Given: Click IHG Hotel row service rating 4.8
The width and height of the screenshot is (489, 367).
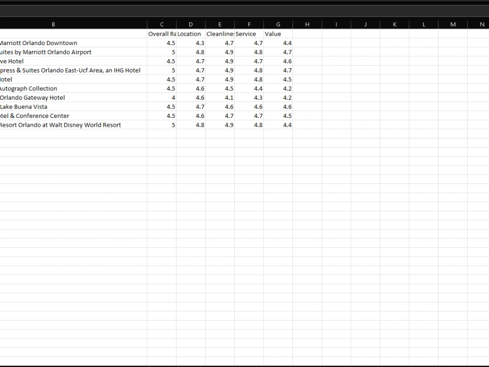Looking at the screenshot, I should coord(249,70).
